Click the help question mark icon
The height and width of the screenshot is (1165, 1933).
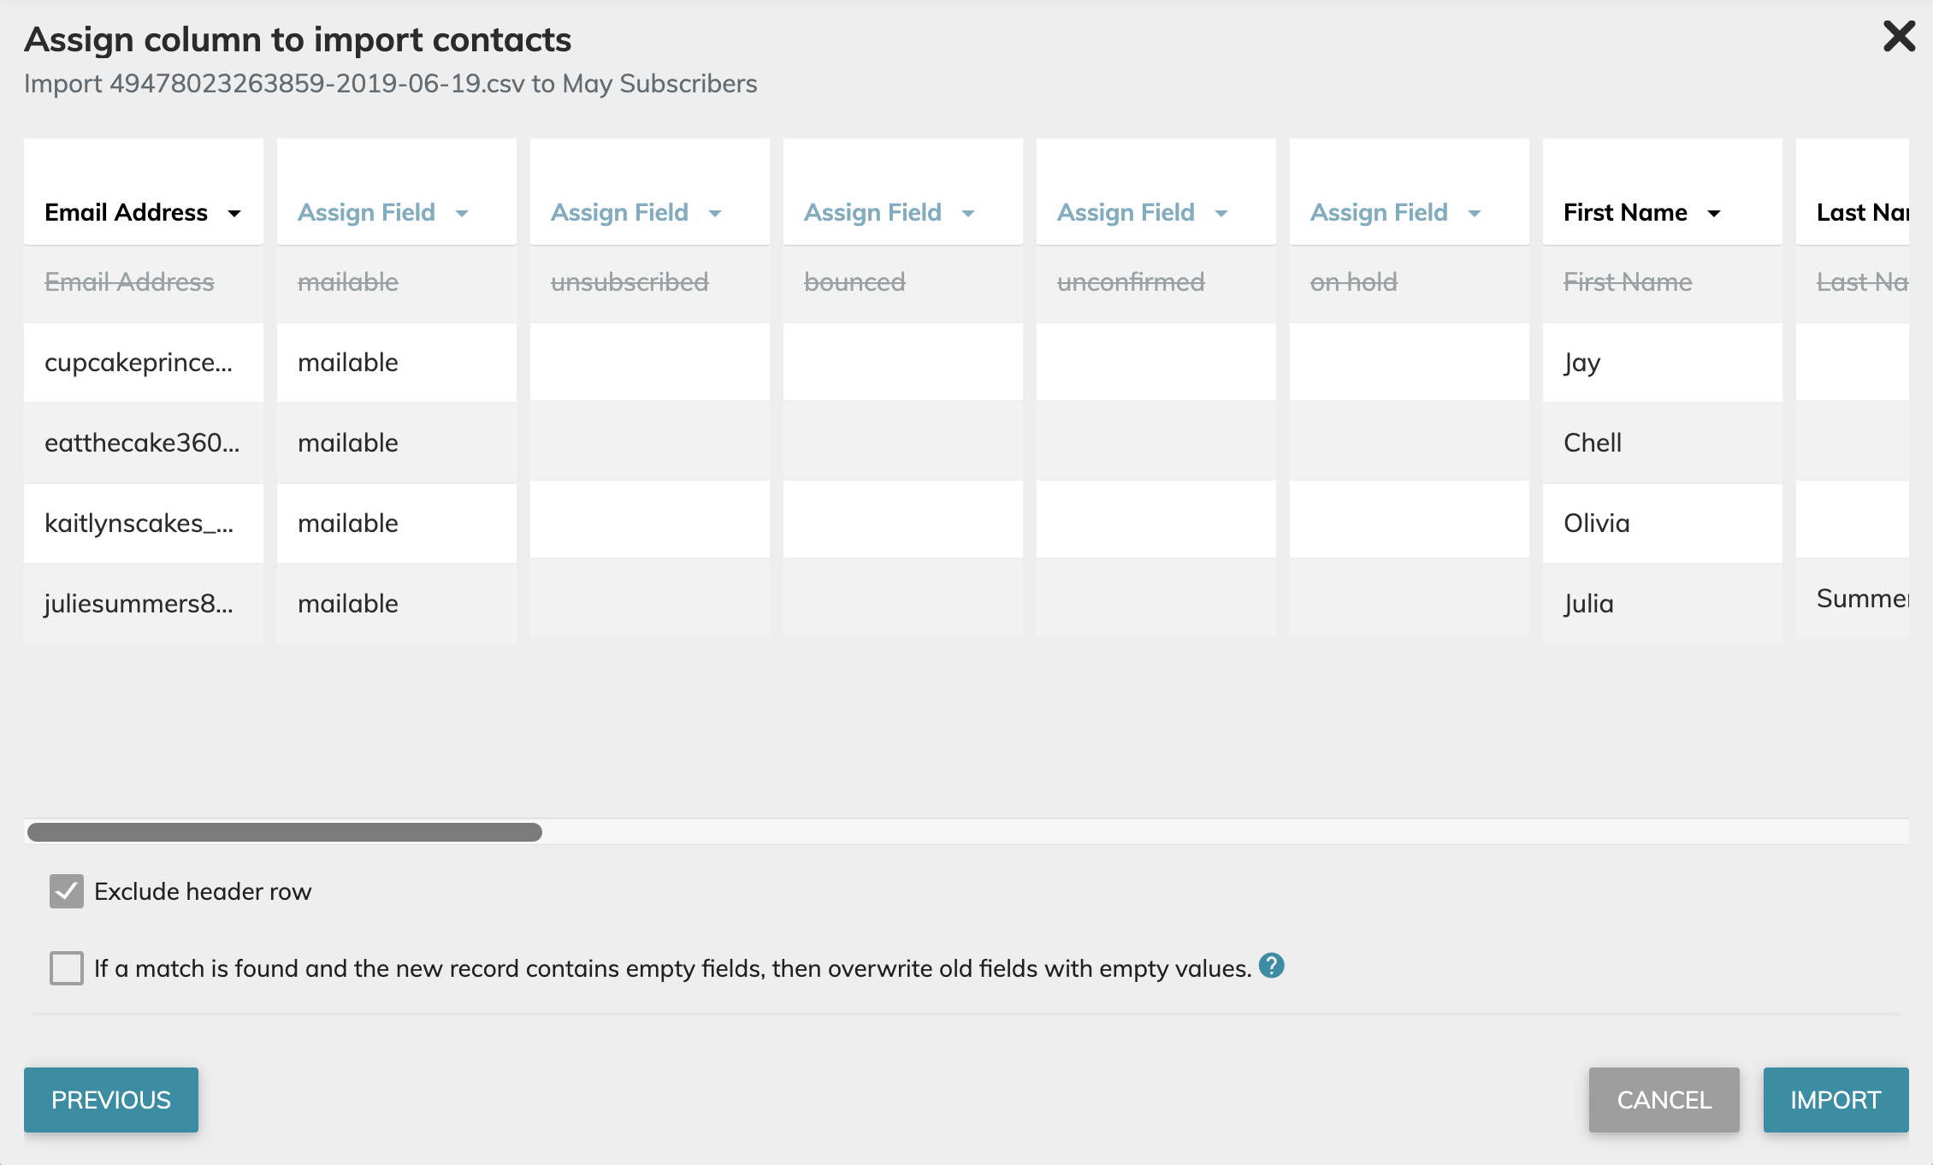pyautogui.click(x=1271, y=966)
